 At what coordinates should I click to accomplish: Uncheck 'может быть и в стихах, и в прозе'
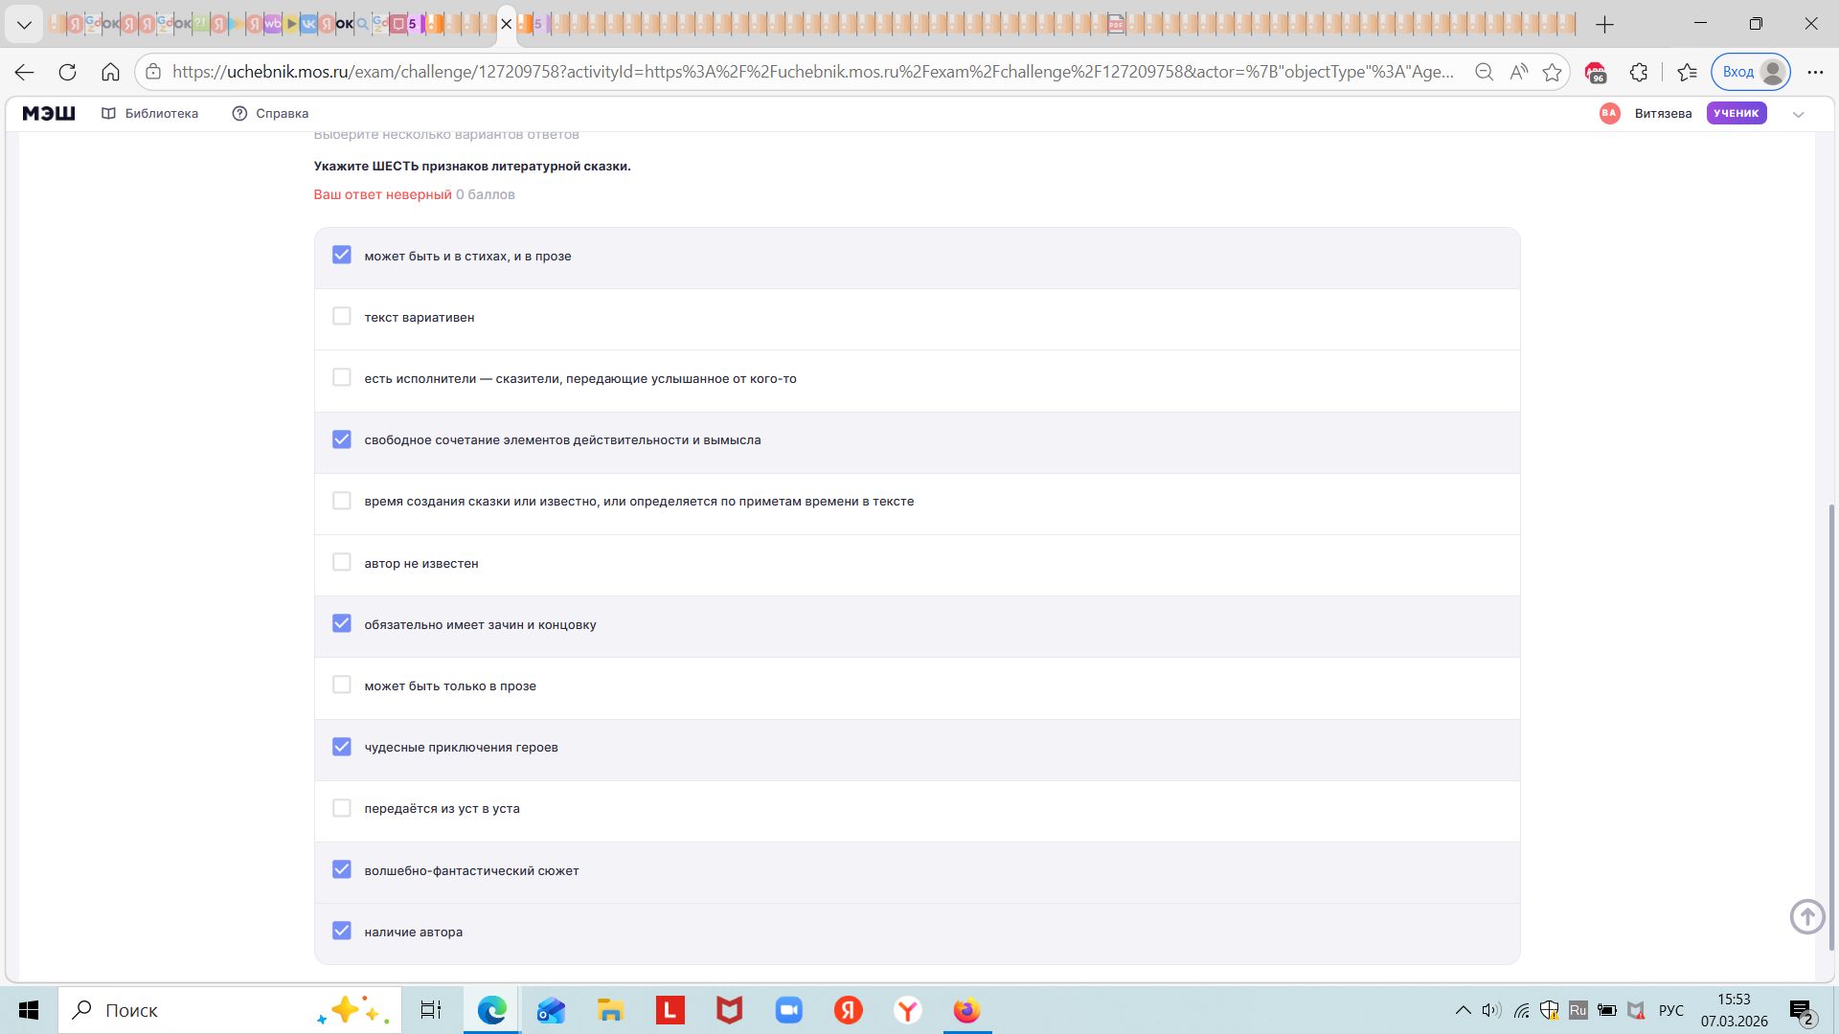[x=342, y=255]
